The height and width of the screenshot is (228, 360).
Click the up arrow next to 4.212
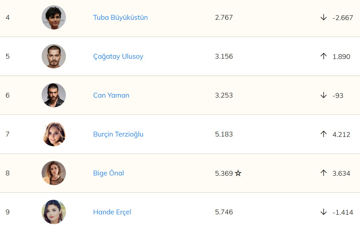[323, 134]
